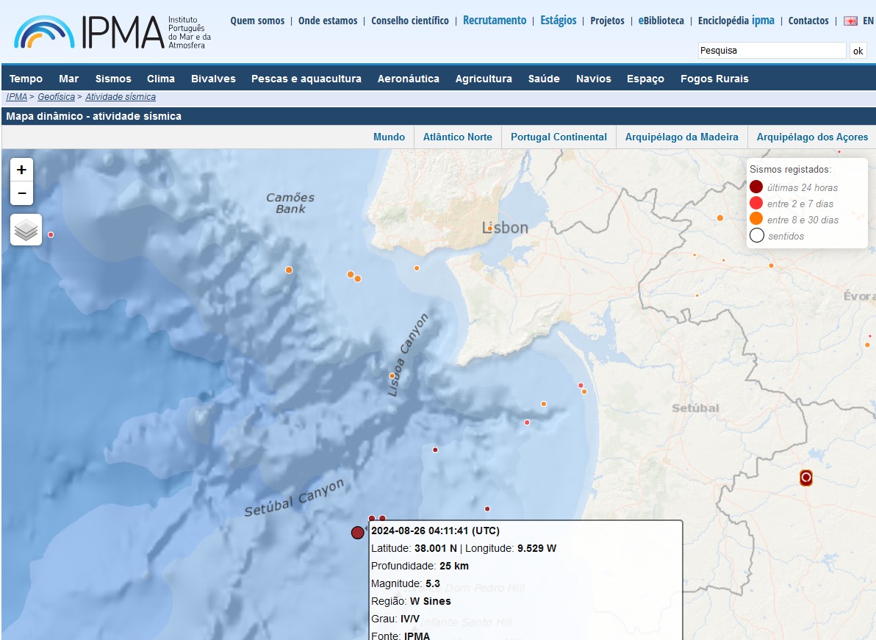Zoom out on the seismic map
This screenshot has width=876, height=640.
point(21,193)
